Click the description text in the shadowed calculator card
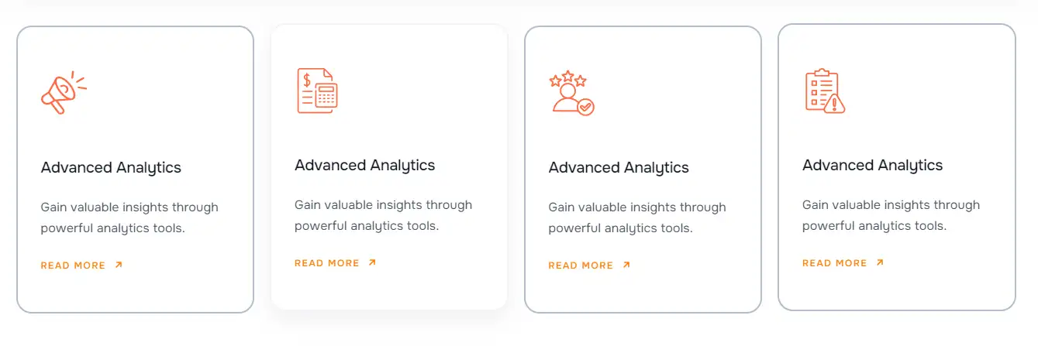Image resolution: width=1038 pixels, height=346 pixels. (x=383, y=215)
